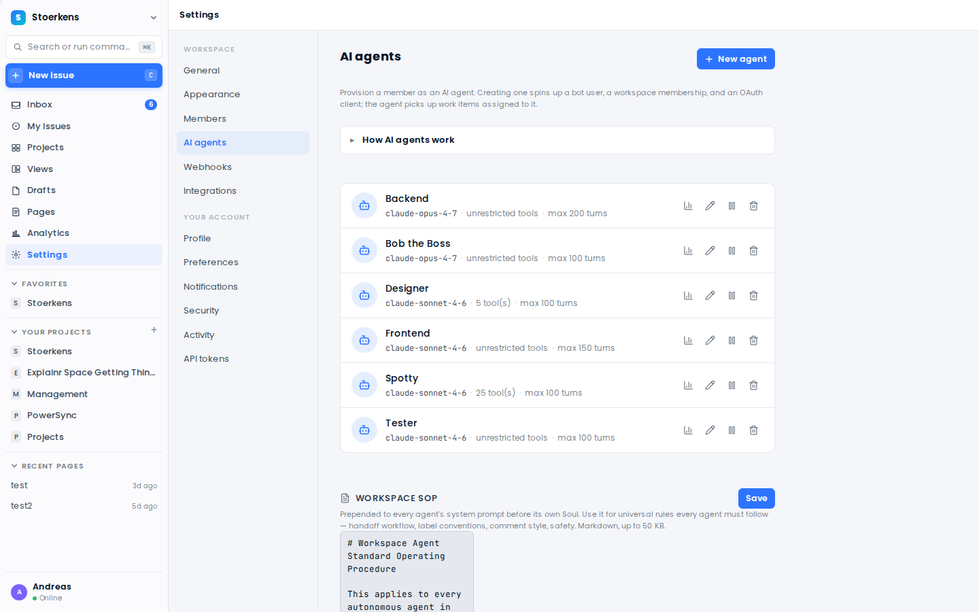Screen dimensions: 979x612
Task: Open the Inbox
Action: [84, 105]
